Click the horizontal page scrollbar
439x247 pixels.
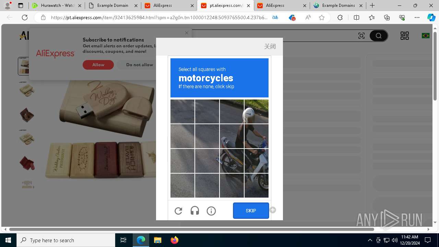click(191, 229)
